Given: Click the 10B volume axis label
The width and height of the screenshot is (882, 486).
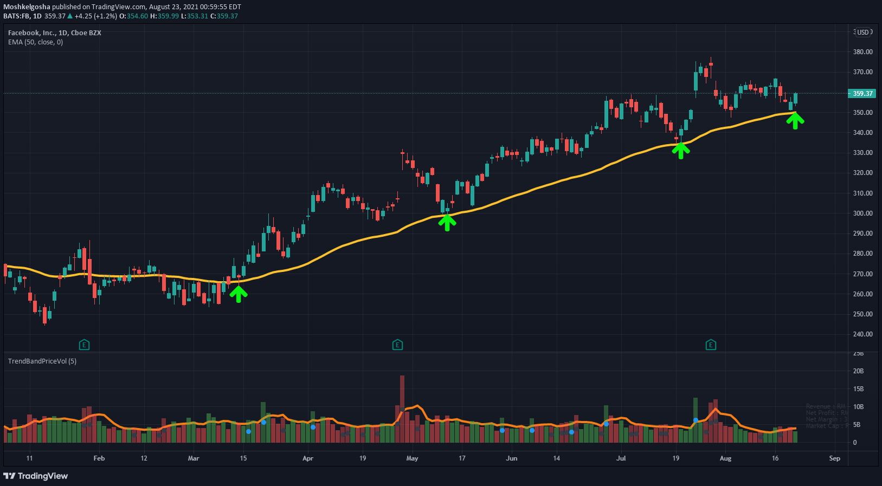Looking at the screenshot, I should coord(858,407).
